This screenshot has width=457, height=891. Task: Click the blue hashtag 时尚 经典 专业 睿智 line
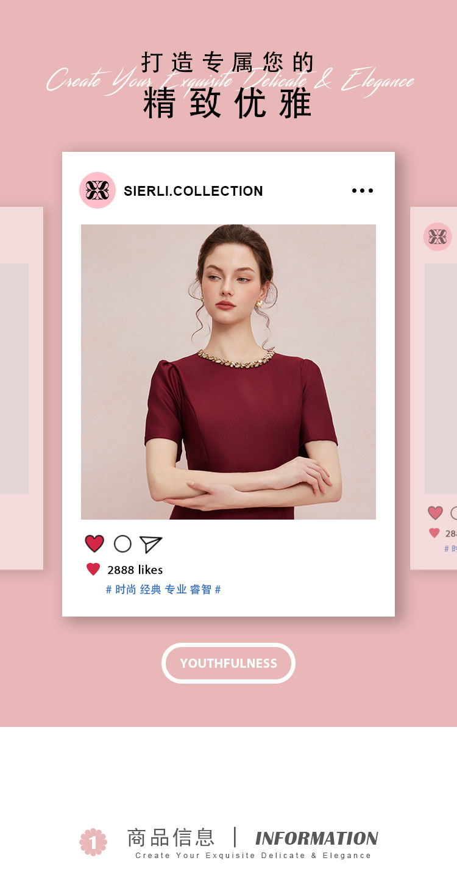point(163,590)
